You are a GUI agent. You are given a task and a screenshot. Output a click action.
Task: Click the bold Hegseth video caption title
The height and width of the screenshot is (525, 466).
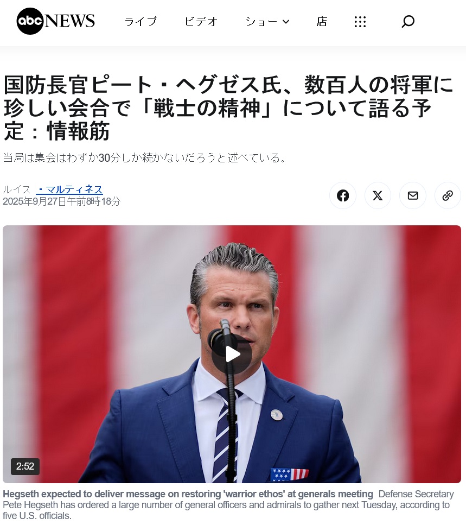pyautogui.click(x=188, y=494)
